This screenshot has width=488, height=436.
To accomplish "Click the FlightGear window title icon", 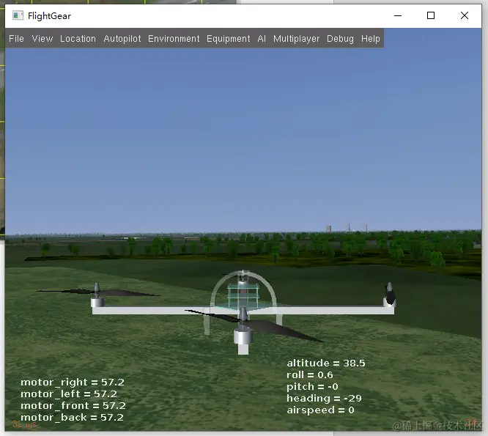I will click(18, 15).
